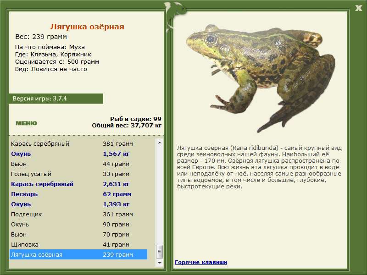Screen dimensions: 367x275
Task: Click the frog photograph
Action: [261, 78]
